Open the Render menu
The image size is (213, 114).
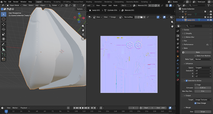tap(16, 2)
